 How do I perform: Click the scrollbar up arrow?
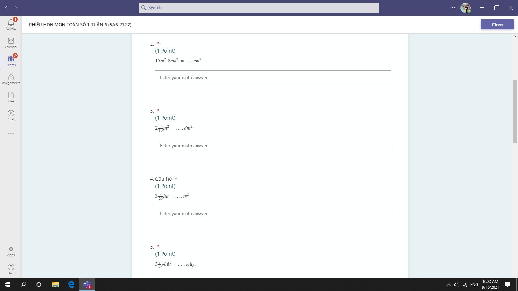[x=515, y=37]
